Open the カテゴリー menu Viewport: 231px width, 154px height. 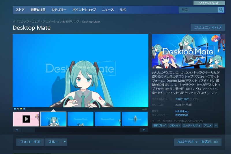pos(59,10)
